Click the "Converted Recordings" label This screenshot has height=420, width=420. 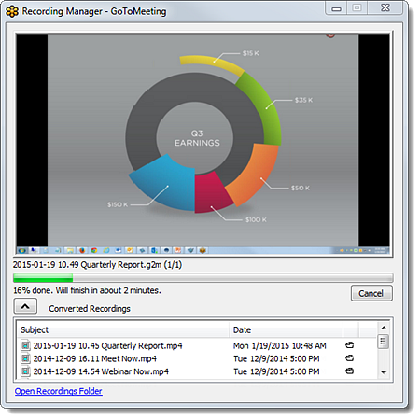point(90,309)
